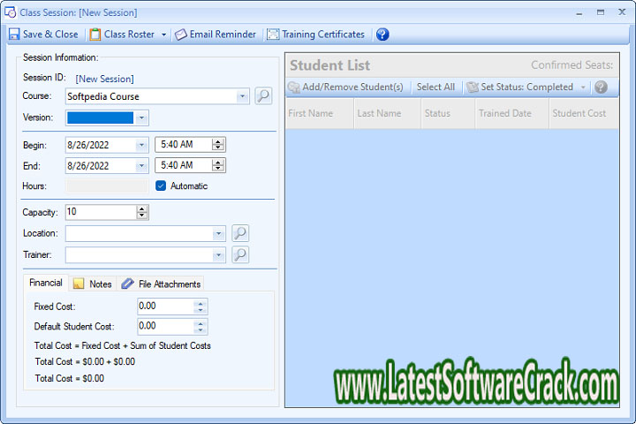The height and width of the screenshot is (424, 636).
Task: Click the File Attachments paperclip icon
Action: (x=127, y=284)
